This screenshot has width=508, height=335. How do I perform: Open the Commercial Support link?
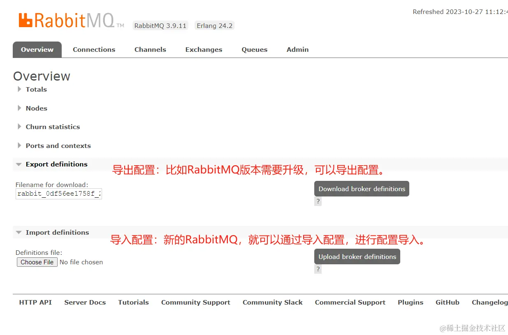[x=350, y=302]
